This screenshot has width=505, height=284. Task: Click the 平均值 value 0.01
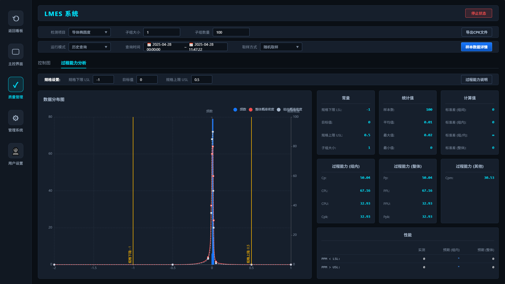(428, 122)
